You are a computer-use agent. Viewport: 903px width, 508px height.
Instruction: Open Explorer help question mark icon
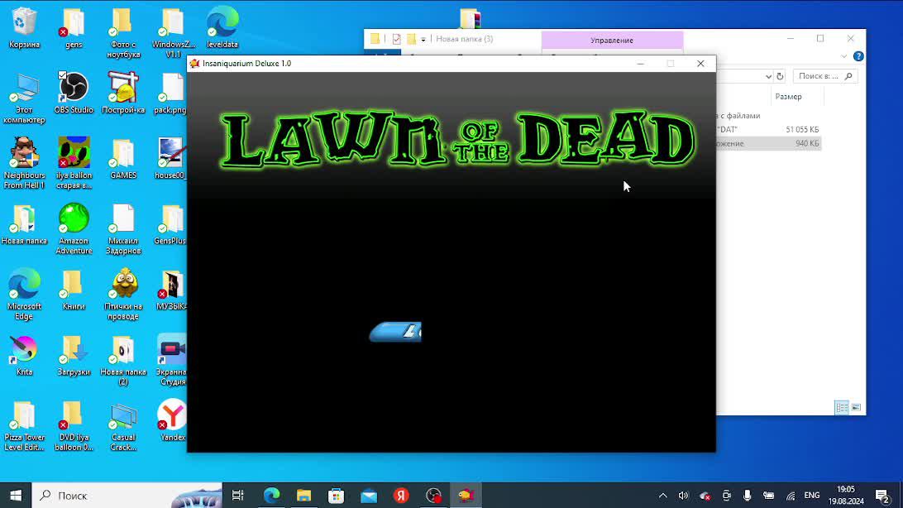pos(858,56)
